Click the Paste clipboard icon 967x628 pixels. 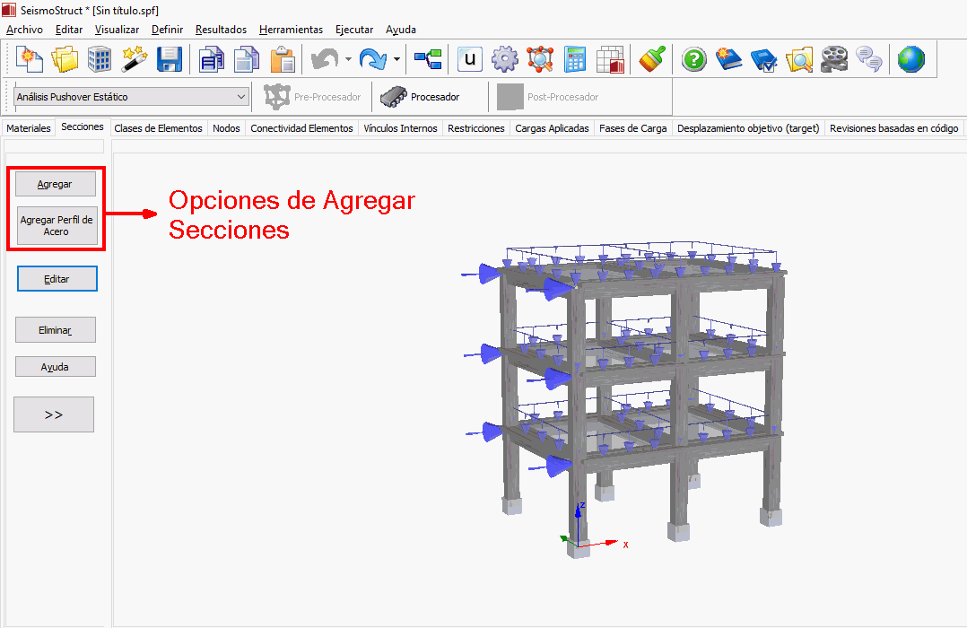pyautogui.click(x=283, y=60)
